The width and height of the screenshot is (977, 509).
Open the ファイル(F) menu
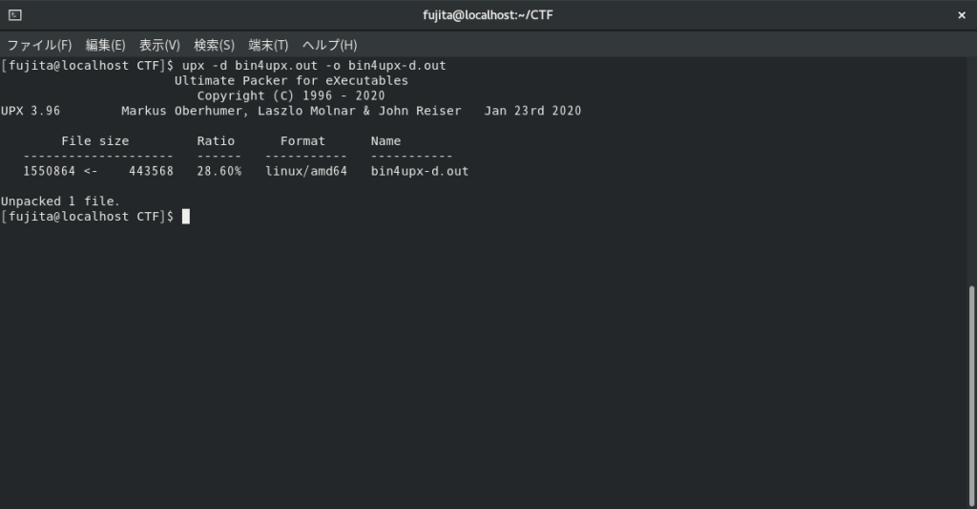coord(39,45)
